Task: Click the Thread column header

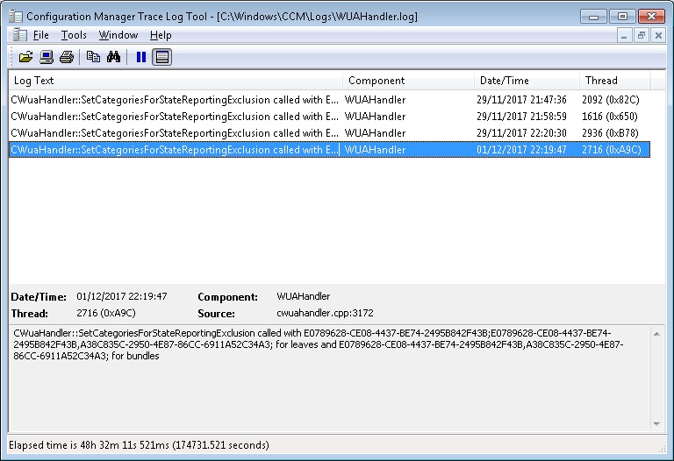Action: point(614,81)
